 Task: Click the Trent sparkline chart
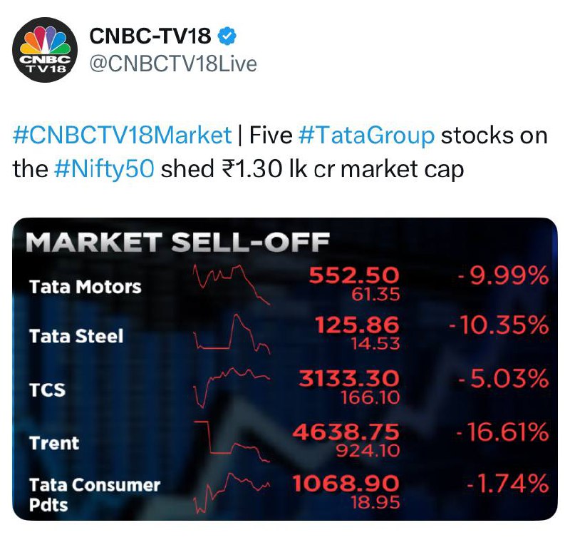(232, 442)
